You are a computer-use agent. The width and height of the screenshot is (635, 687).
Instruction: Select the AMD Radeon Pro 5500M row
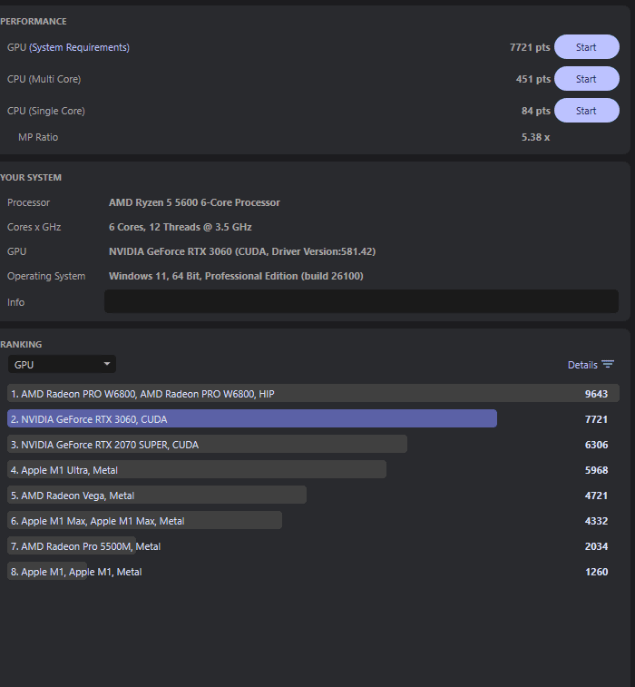coord(313,546)
